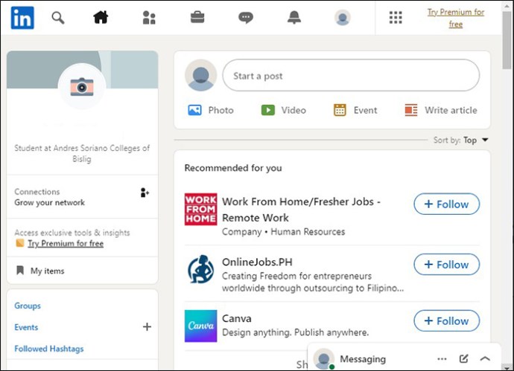The height and width of the screenshot is (371, 514).
Task: Open the Notifications bell icon
Action: click(x=294, y=17)
